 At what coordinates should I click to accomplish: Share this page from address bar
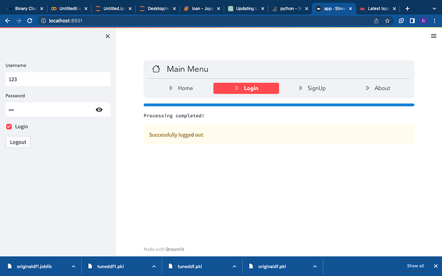point(376,20)
